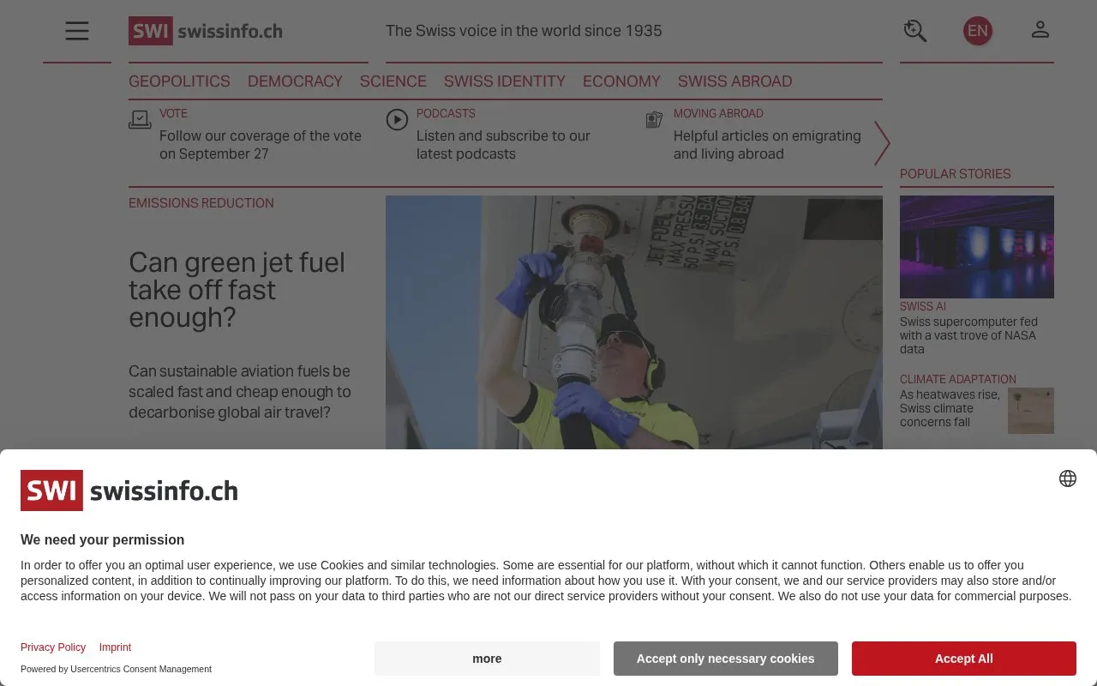This screenshot has width=1097, height=686.
Task: Click the jet fuel worker photo
Action: 634,322
